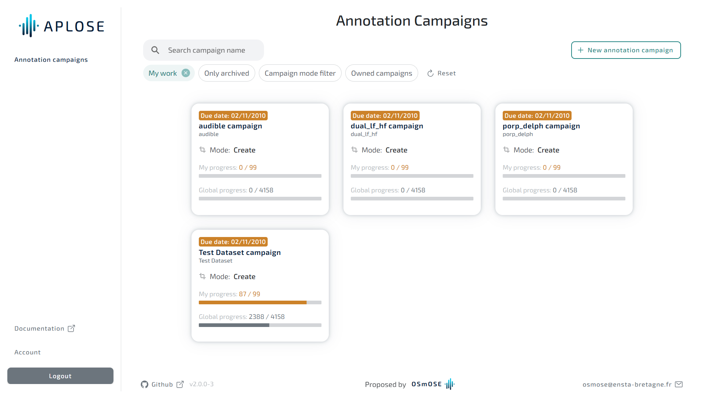Open the Account sidebar item
This screenshot has width=703, height=395.
pos(27,352)
